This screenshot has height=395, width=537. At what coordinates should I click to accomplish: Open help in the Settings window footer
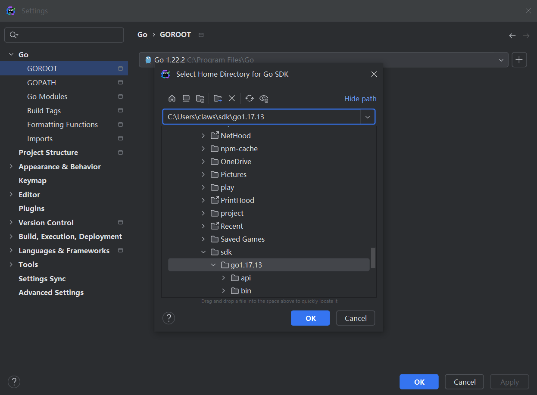coord(14,382)
